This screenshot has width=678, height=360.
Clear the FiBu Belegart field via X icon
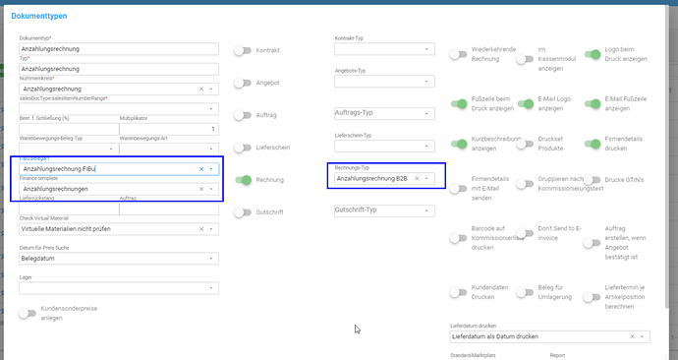(201, 169)
